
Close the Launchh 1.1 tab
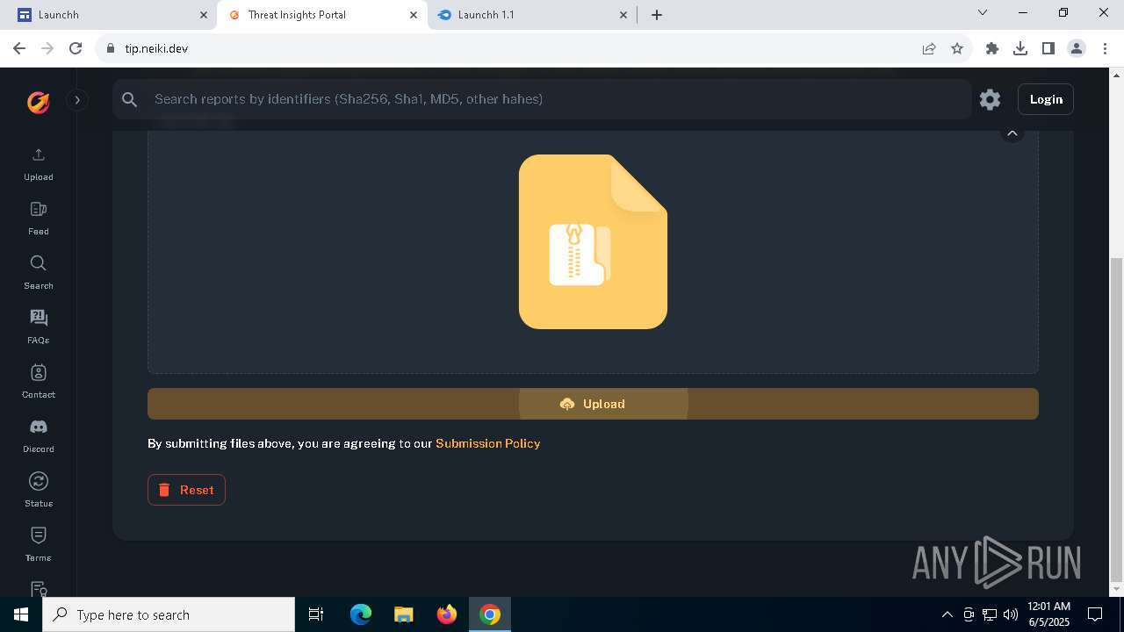click(x=623, y=15)
